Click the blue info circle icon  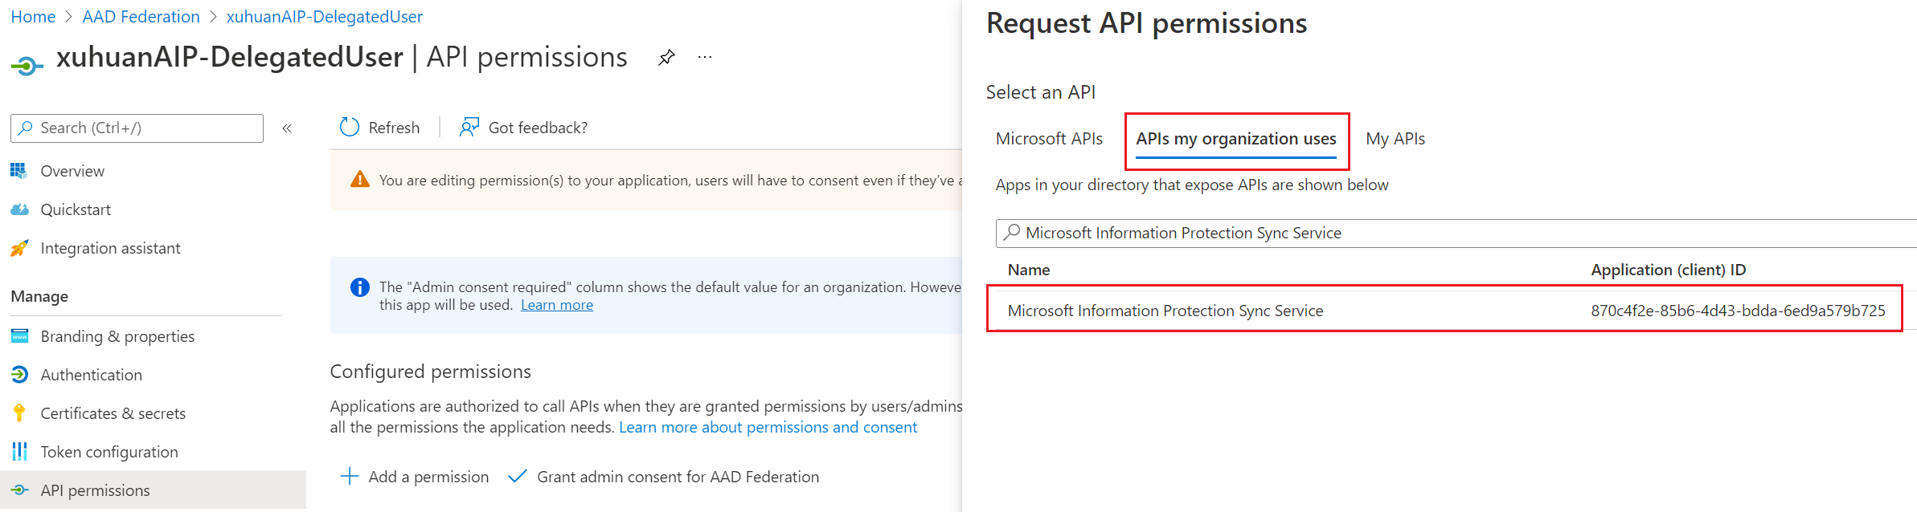tap(360, 287)
